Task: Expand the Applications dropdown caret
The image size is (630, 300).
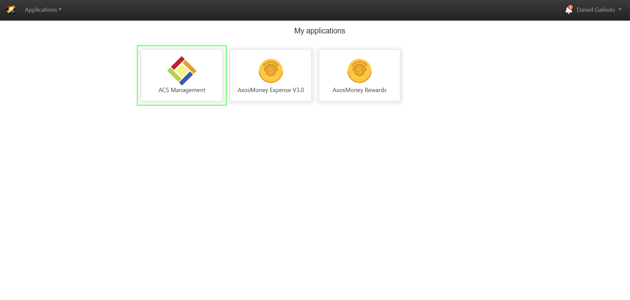Action: tap(60, 10)
